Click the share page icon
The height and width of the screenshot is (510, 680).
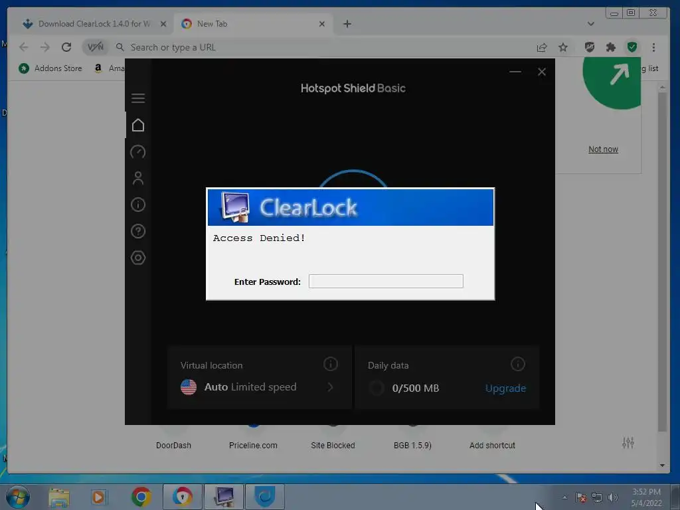click(x=542, y=47)
